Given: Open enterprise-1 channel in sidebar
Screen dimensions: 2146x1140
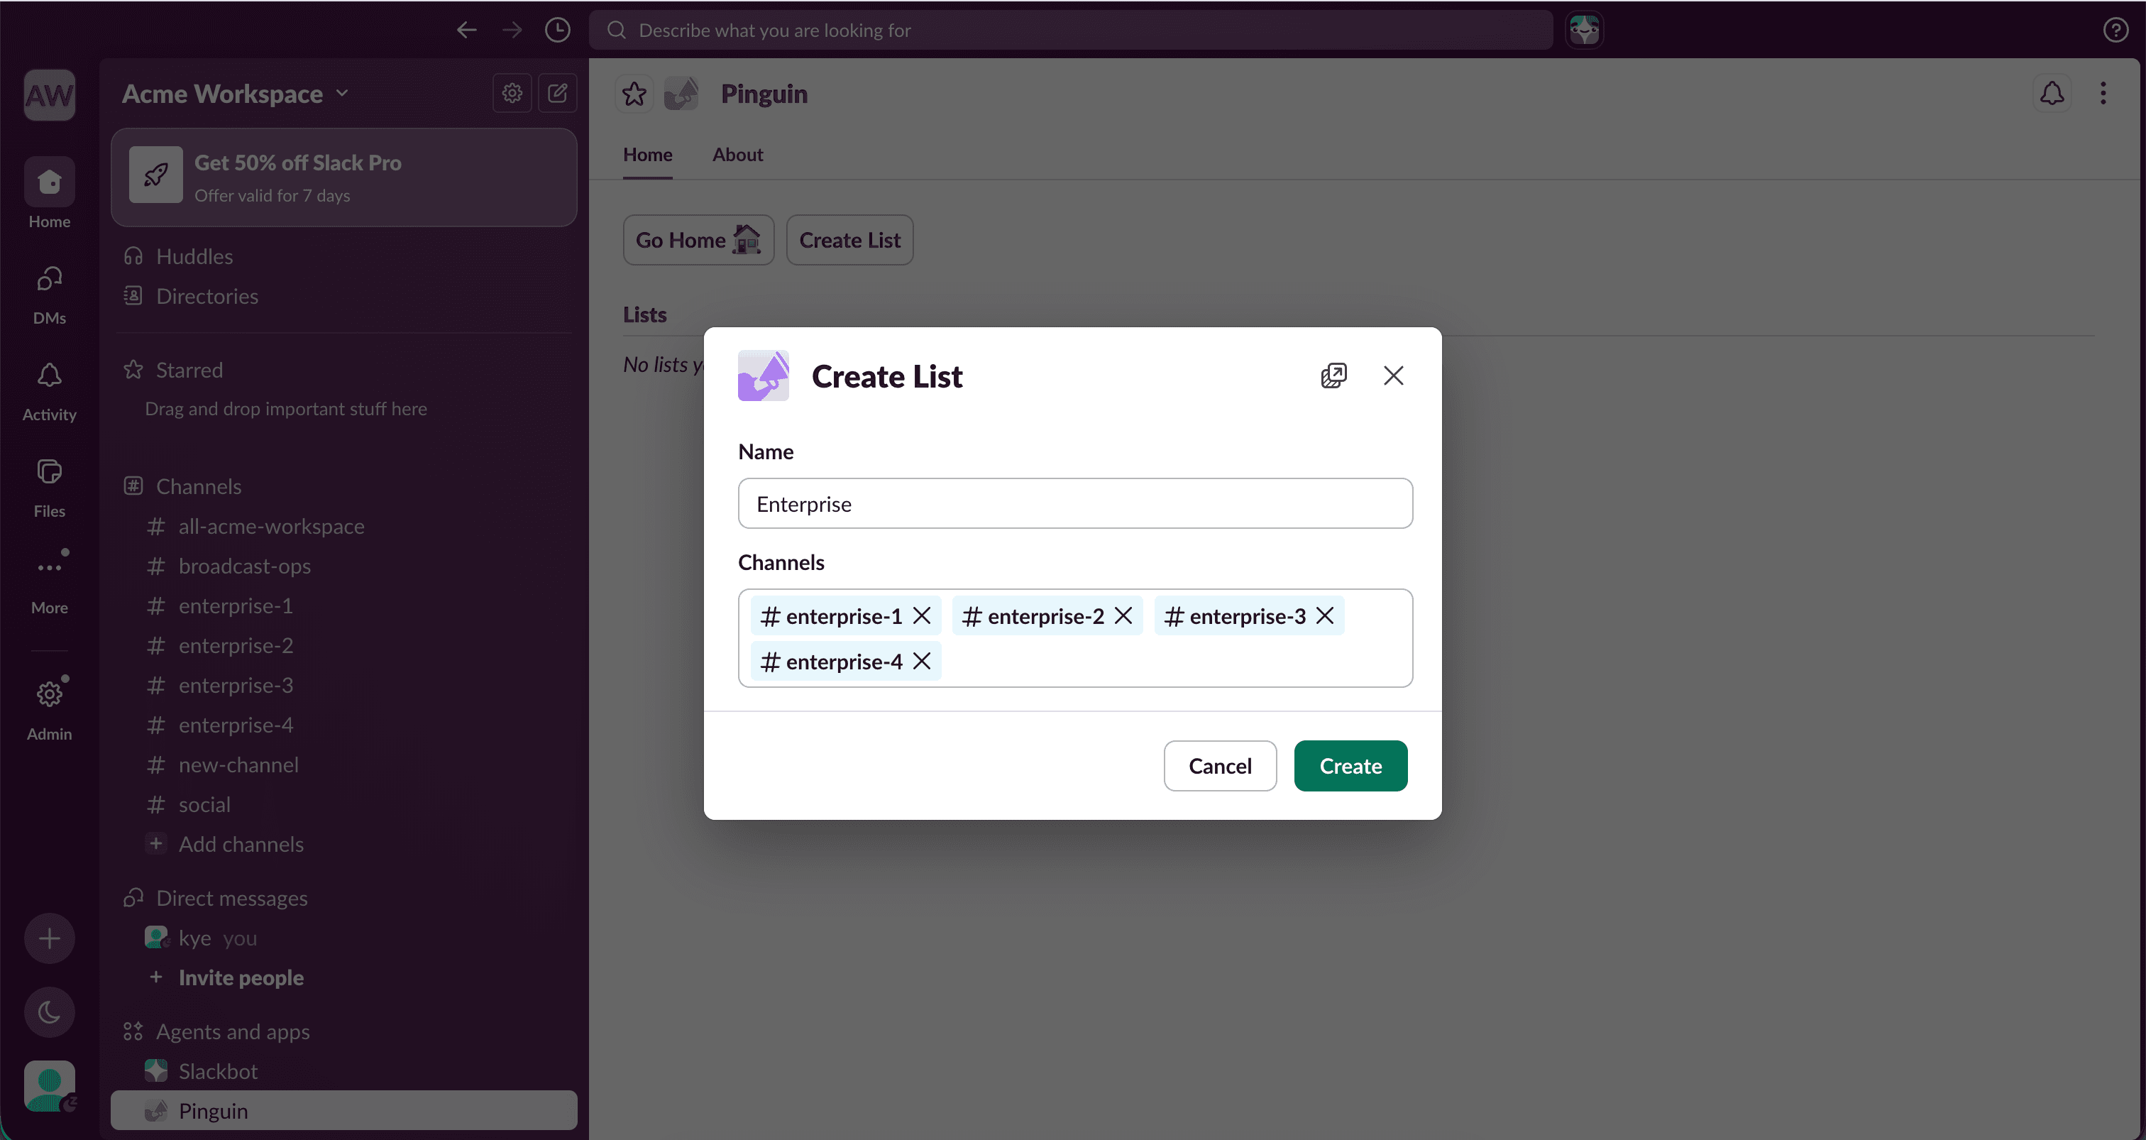Looking at the screenshot, I should pos(344,605).
